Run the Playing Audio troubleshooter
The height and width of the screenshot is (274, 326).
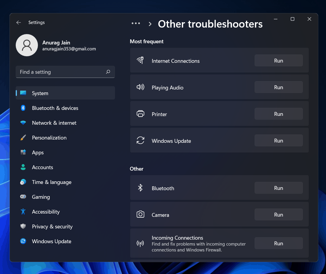(x=279, y=87)
